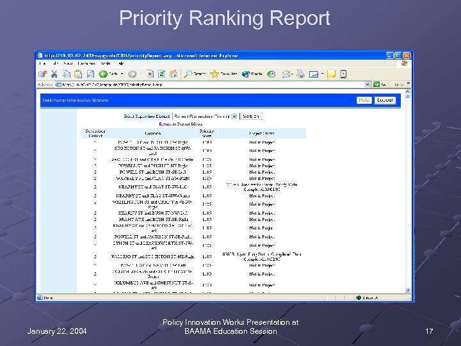Select the COLUMBUS AVE and CHESTNUT ST row
The image size is (461, 346).
click(x=193, y=285)
